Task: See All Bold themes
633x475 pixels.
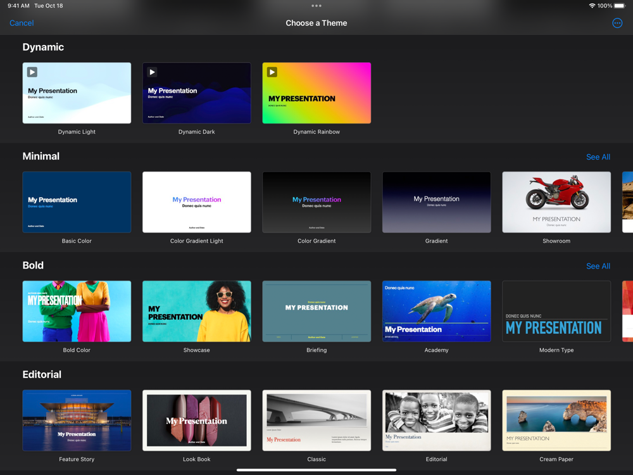Action: (x=598, y=266)
